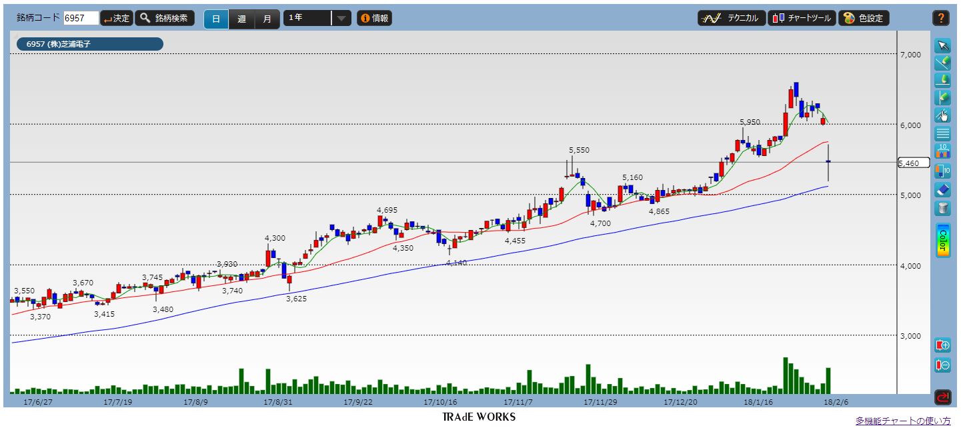Zoom out chart with minus candle icon
961x432 pixels.
pos(942,365)
